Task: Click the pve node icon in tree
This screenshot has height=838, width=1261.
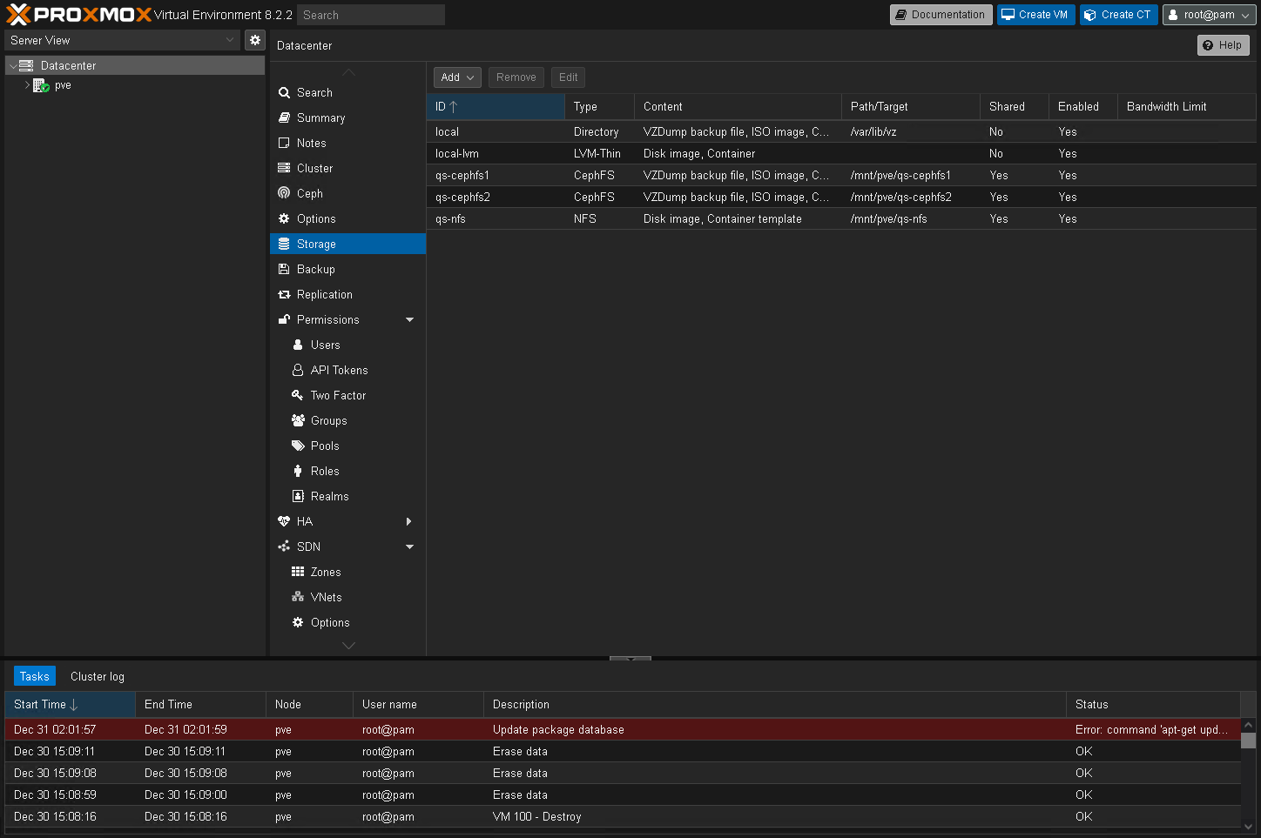Action: (41, 85)
